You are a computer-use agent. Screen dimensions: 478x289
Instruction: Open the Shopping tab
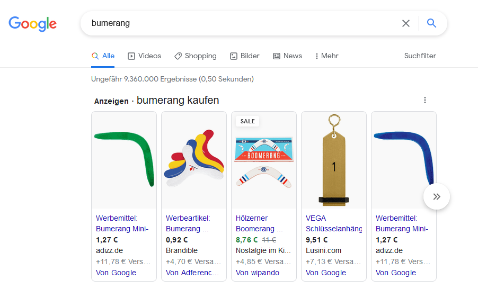[x=196, y=56]
